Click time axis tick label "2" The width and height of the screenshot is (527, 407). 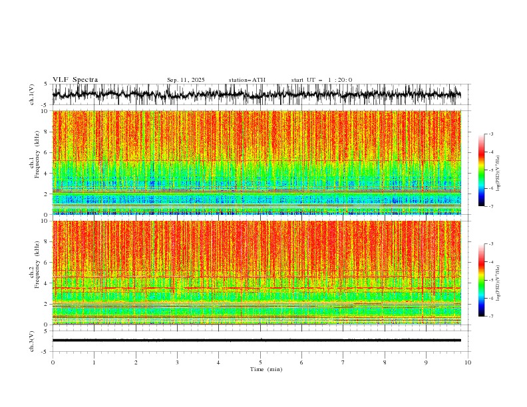[136, 362]
